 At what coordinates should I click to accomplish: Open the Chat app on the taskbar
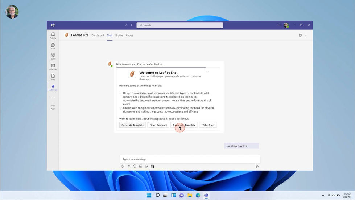click(182, 195)
